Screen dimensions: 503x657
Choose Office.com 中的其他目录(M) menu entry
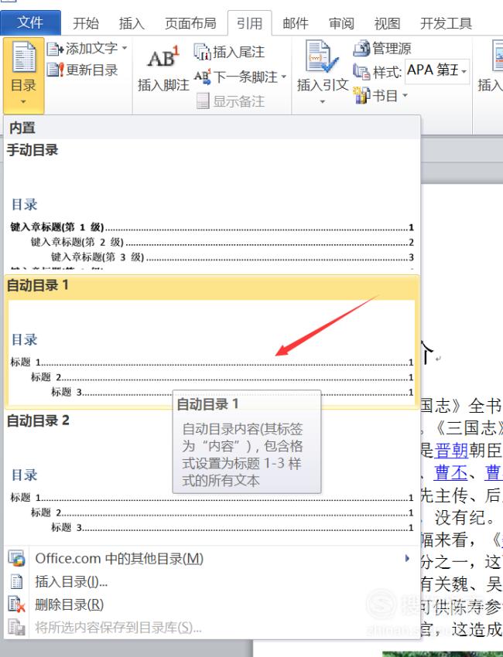click(x=212, y=559)
